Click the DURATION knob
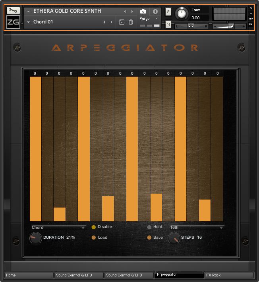259x282 pixels. coord(35,238)
